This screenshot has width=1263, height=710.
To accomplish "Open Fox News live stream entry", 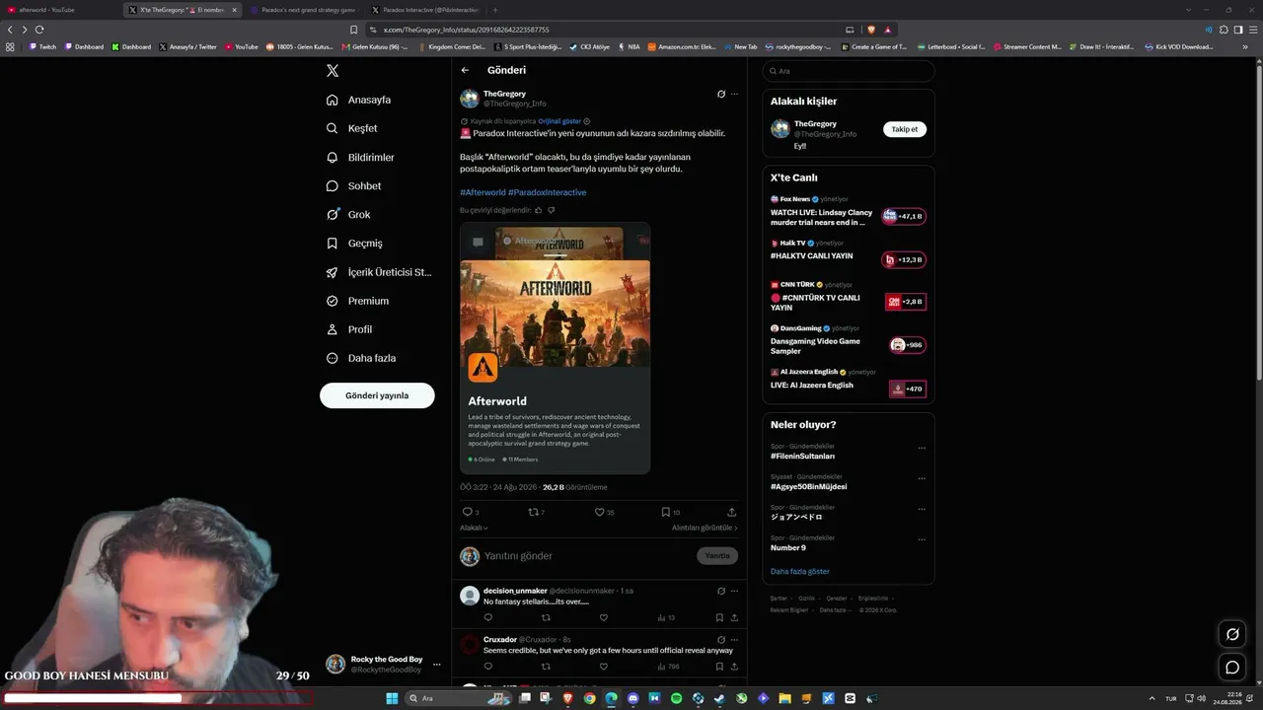I will pos(849,212).
